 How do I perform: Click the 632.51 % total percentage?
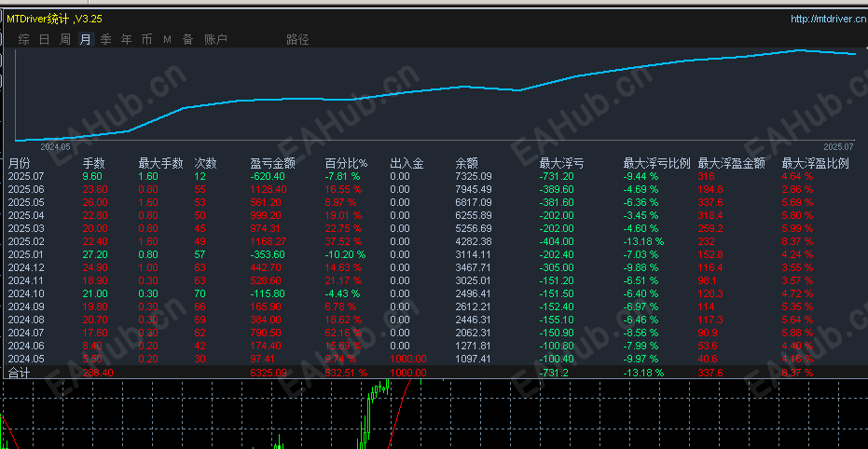pos(346,373)
